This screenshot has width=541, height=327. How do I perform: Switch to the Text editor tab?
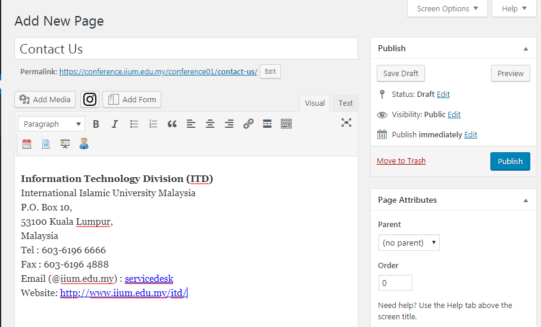click(x=345, y=103)
